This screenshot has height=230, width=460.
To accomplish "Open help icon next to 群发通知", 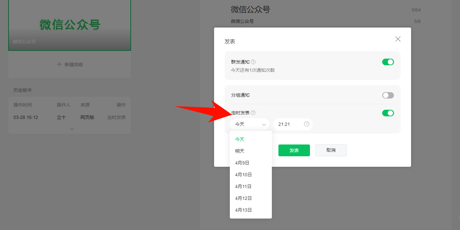I will [253, 62].
